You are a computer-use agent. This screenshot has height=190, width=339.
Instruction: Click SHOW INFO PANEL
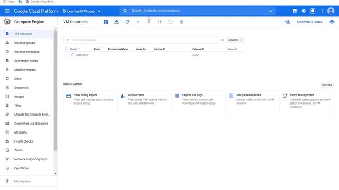(309, 22)
